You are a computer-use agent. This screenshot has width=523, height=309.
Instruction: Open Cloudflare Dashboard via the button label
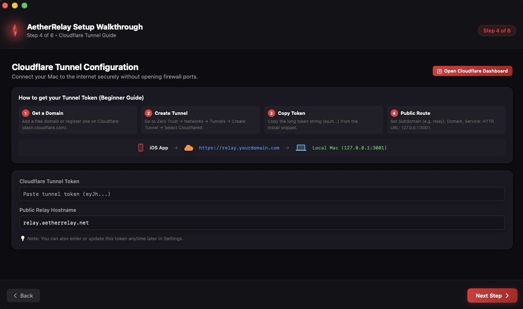(476, 71)
